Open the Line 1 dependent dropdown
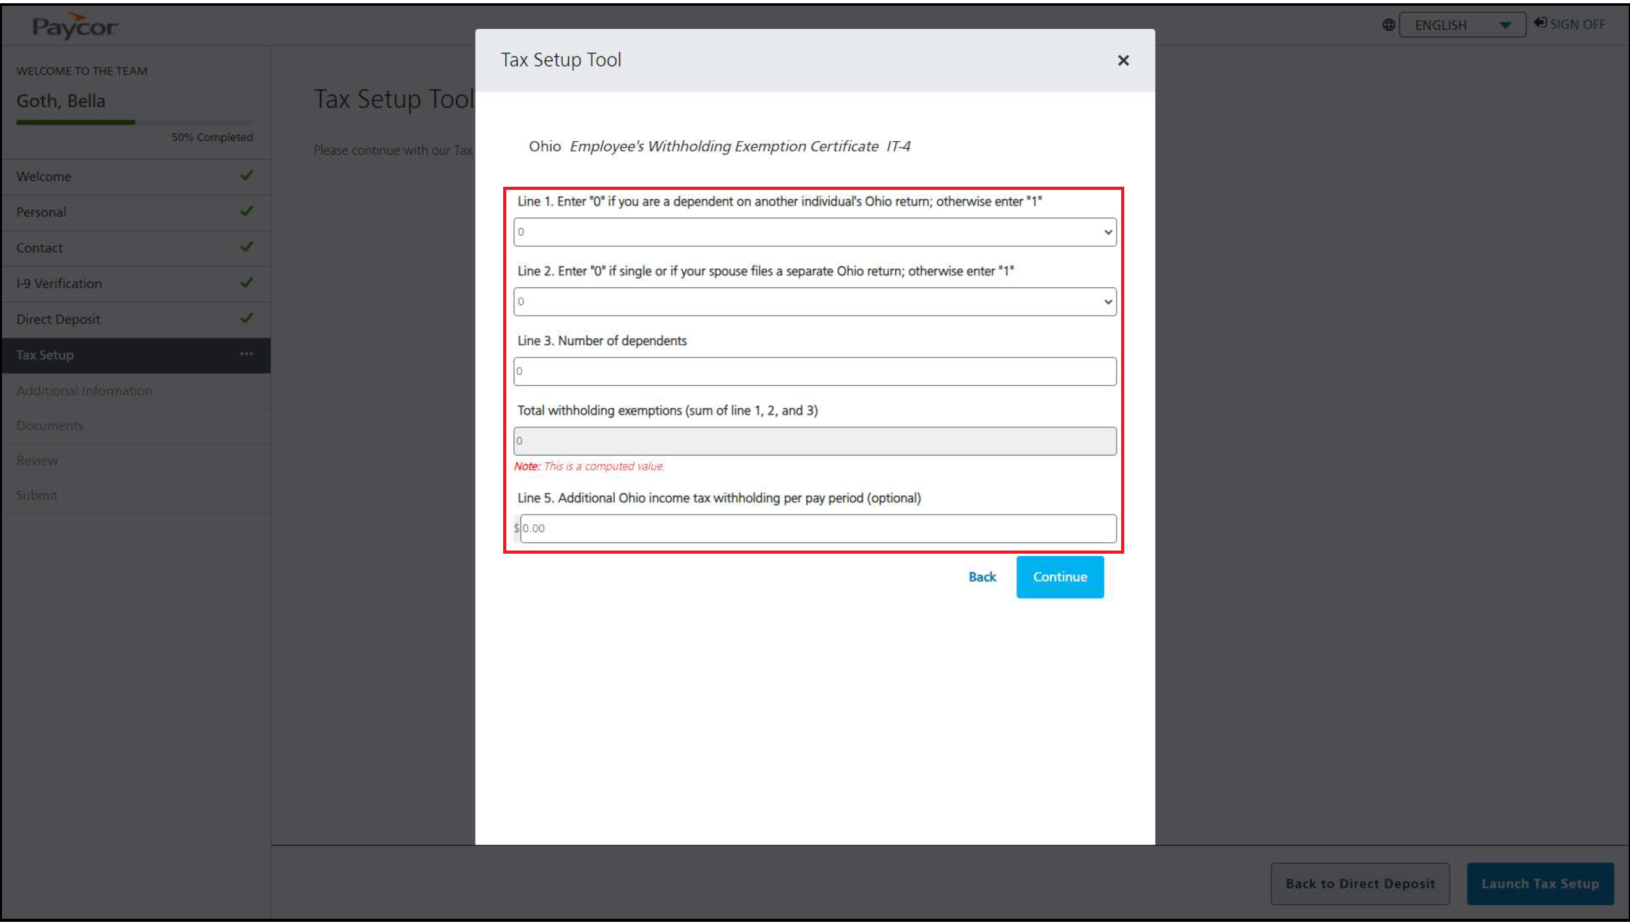Image resolution: width=1630 pixels, height=922 pixels. pos(814,232)
